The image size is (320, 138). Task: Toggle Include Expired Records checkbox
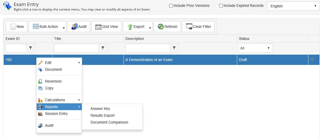(x=221, y=6)
